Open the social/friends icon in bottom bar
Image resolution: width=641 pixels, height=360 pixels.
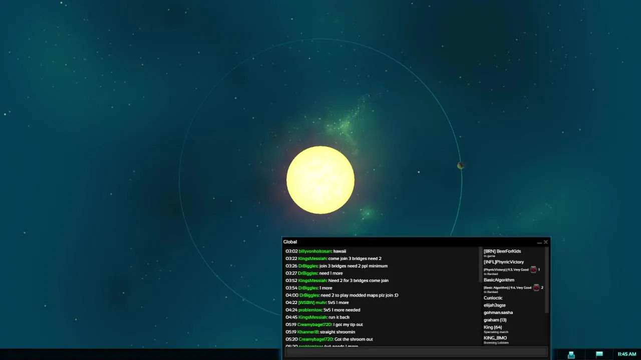point(571,354)
